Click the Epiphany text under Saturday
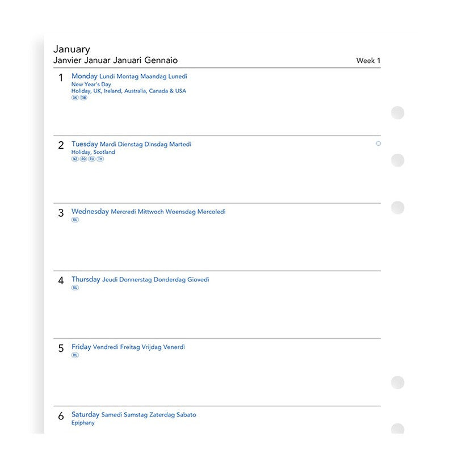This screenshot has height=454, width=454. tap(83, 423)
